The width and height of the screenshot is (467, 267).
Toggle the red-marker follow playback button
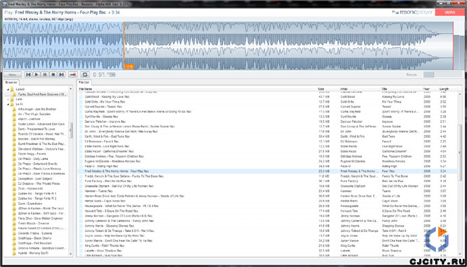pos(73,75)
